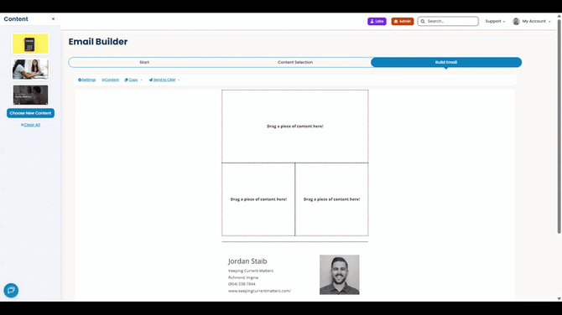Viewport: 562px width, 315px height.
Task: Expand the Send to CRM dropdown arrow
Action: pyautogui.click(x=179, y=80)
